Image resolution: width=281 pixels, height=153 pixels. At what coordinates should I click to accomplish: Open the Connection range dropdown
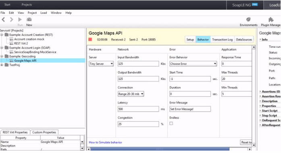(x=131, y=94)
